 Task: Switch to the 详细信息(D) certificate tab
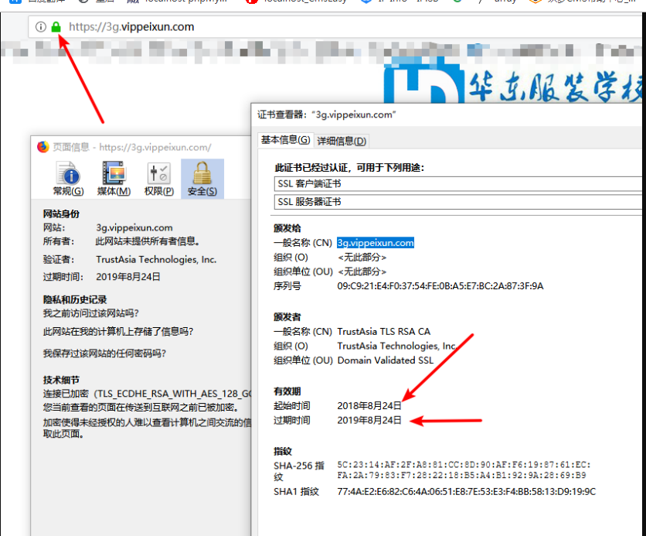[342, 141]
